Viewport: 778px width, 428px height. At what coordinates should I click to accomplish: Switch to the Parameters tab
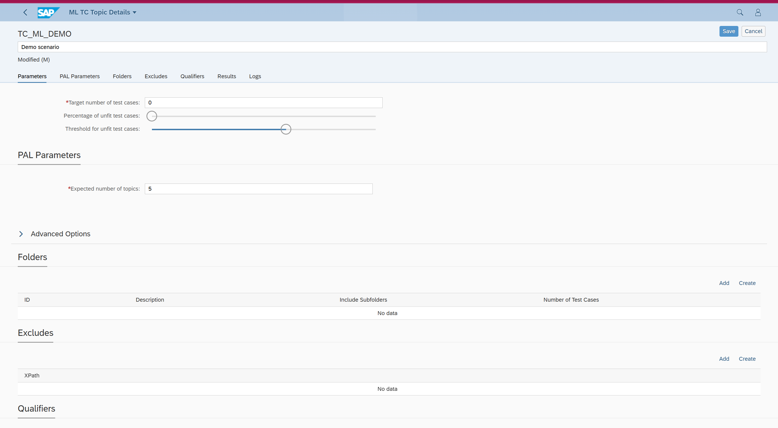click(x=32, y=76)
